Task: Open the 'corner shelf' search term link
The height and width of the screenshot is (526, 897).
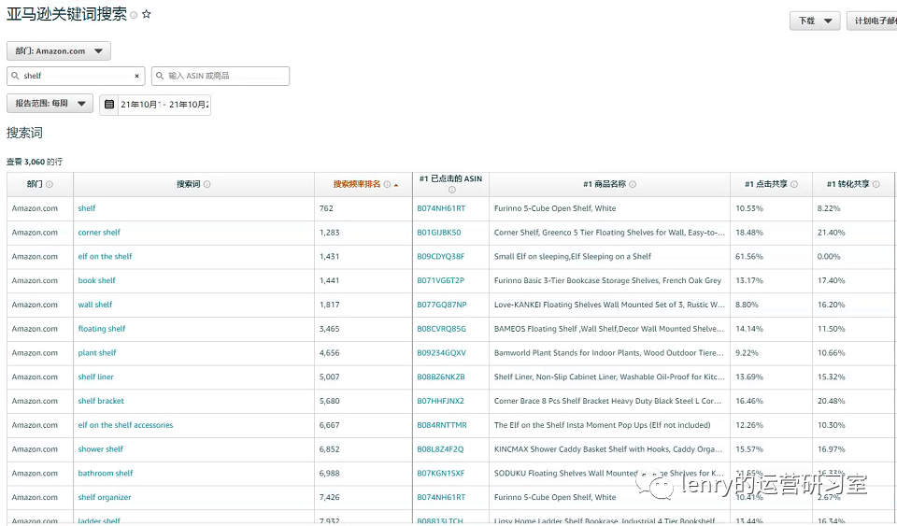Action: click(x=99, y=232)
